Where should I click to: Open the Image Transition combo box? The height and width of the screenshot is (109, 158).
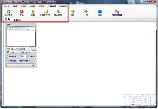pos(20,66)
